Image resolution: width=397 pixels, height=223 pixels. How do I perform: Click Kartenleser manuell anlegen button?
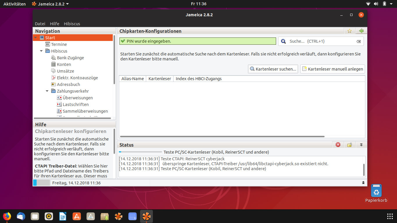tap(332, 69)
